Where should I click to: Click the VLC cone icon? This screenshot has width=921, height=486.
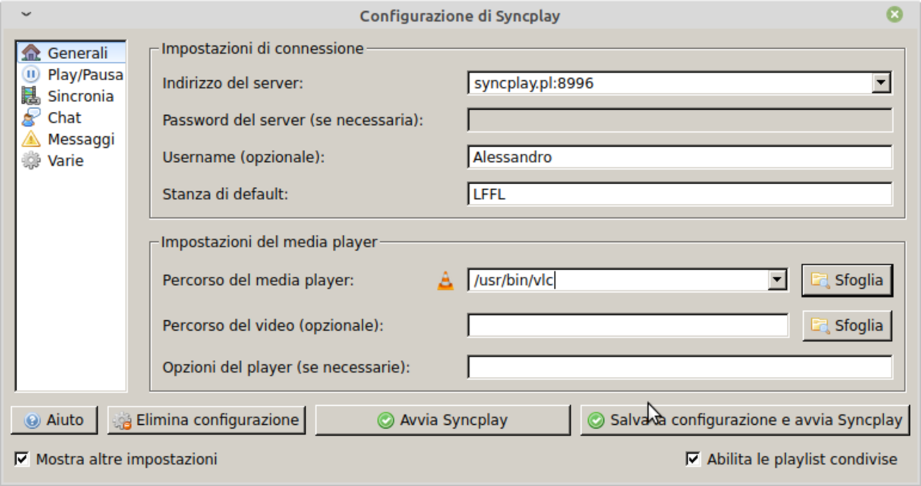click(445, 281)
